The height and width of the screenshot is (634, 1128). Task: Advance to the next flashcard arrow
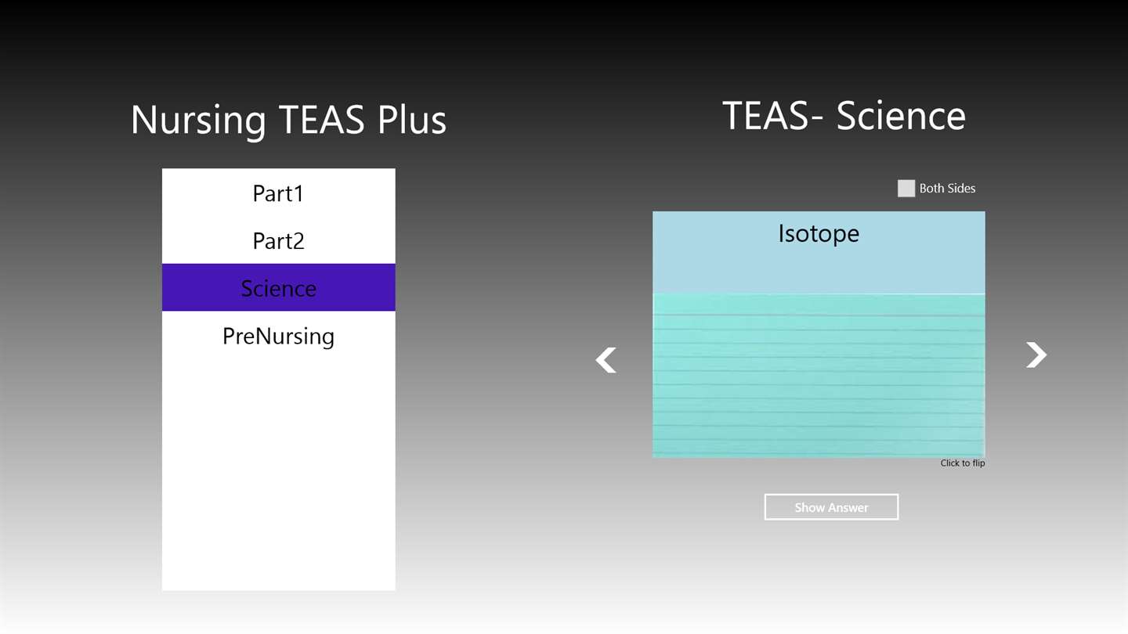click(1036, 355)
